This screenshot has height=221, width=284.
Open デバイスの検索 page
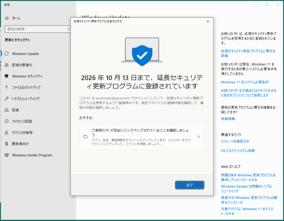pyautogui.click(x=22, y=133)
